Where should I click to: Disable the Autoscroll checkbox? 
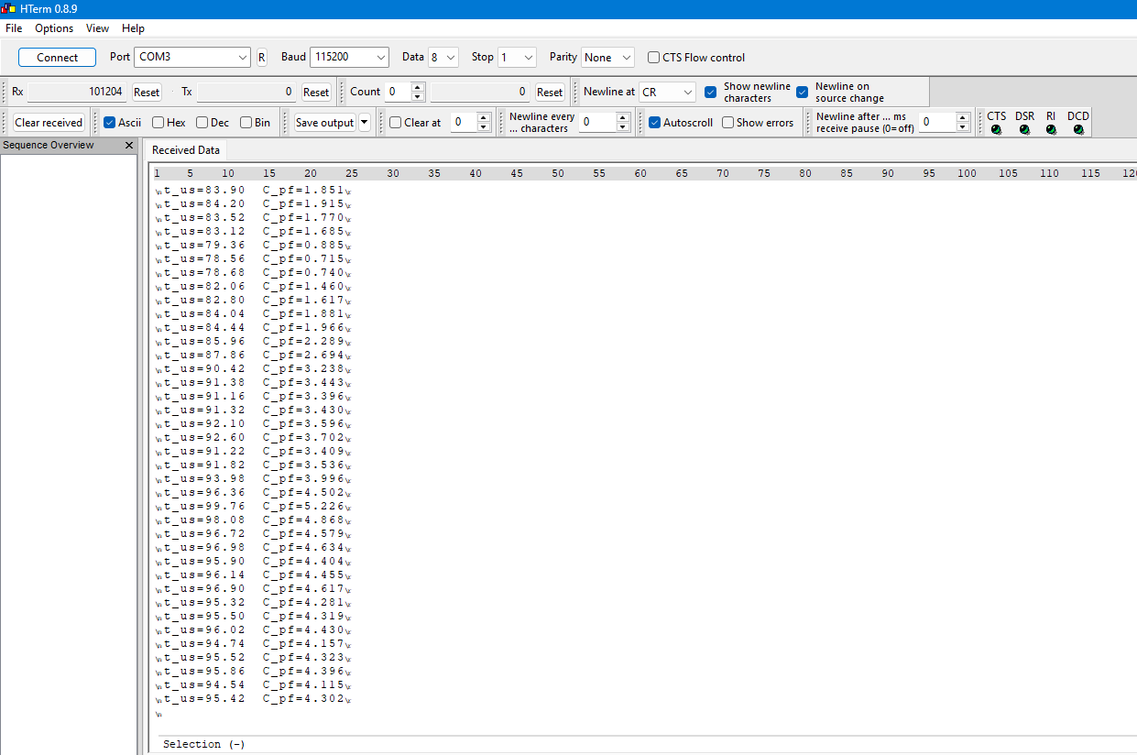[x=654, y=123]
